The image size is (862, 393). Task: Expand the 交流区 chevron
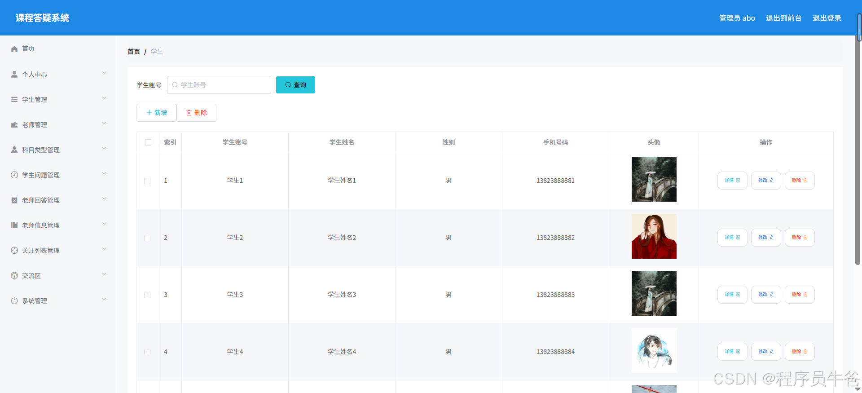[104, 274]
